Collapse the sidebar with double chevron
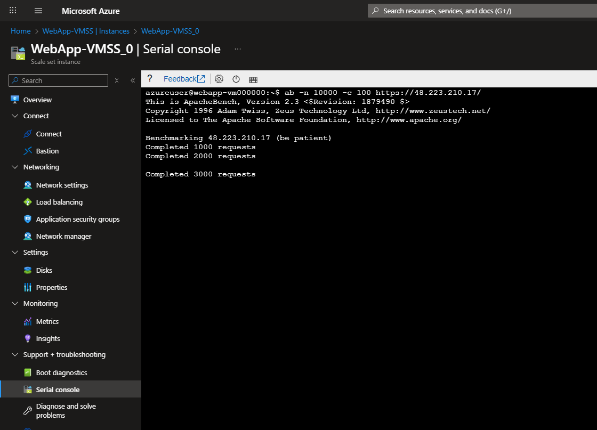597x430 pixels. (133, 80)
